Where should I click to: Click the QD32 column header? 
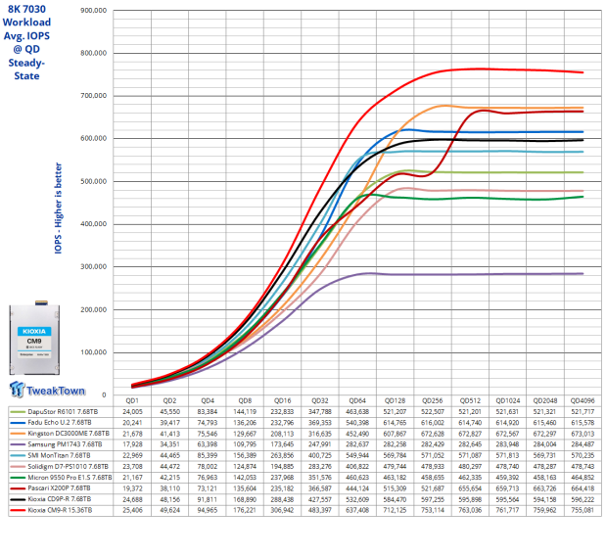pyautogui.click(x=320, y=400)
